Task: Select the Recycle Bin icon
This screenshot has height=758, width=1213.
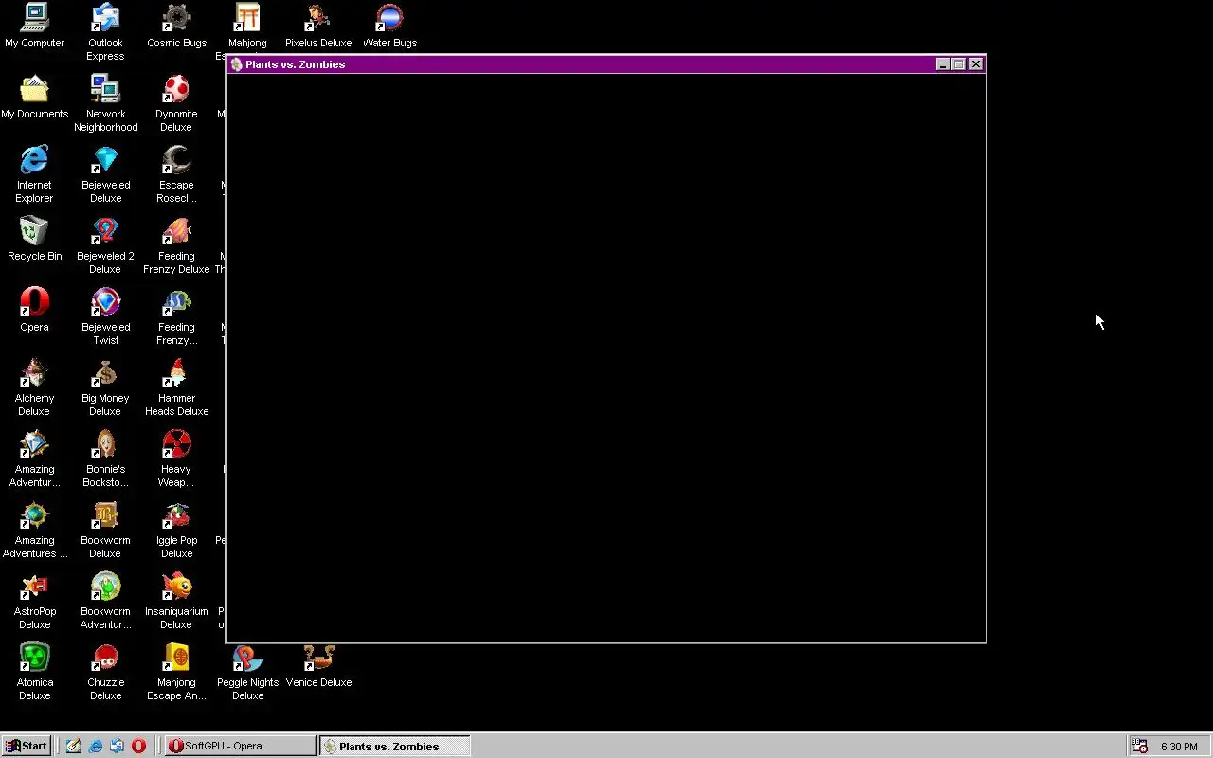Action: pyautogui.click(x=34, y=239)
